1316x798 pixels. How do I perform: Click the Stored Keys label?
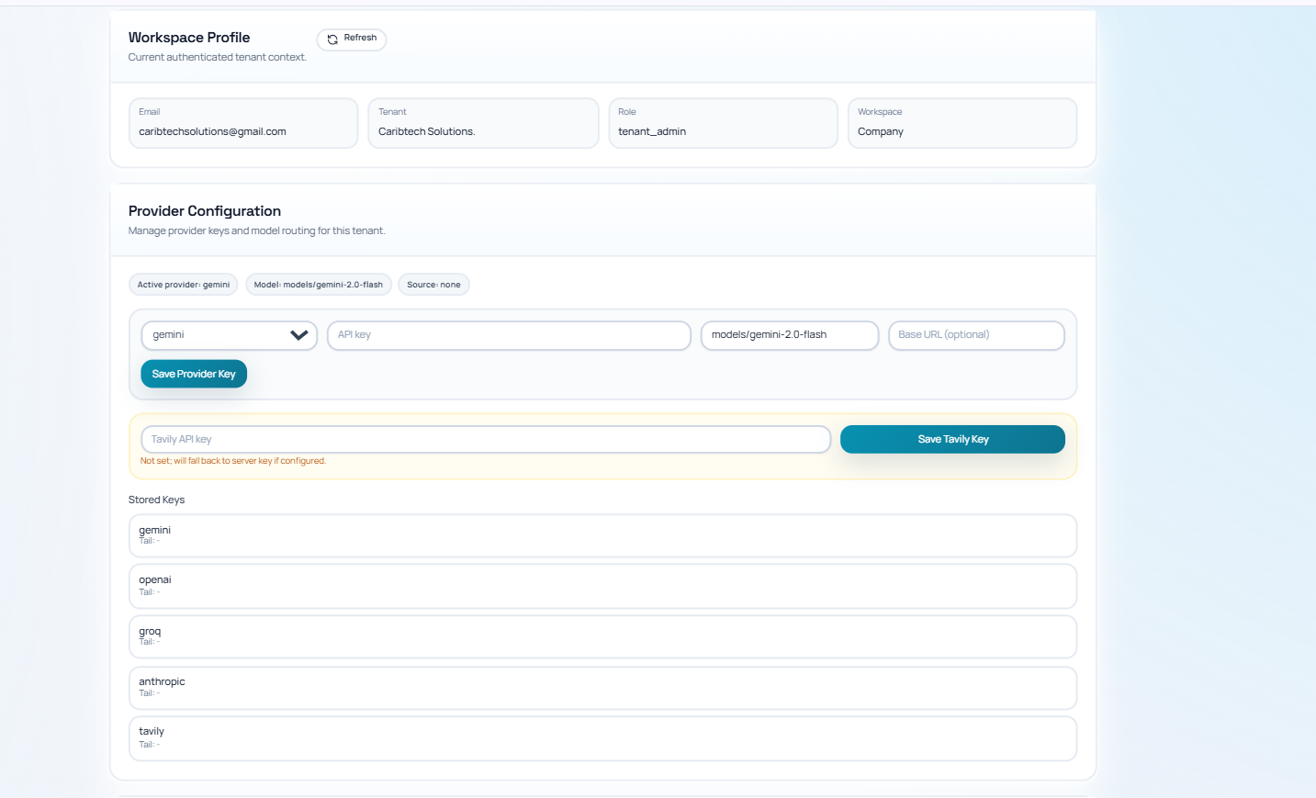157,500
